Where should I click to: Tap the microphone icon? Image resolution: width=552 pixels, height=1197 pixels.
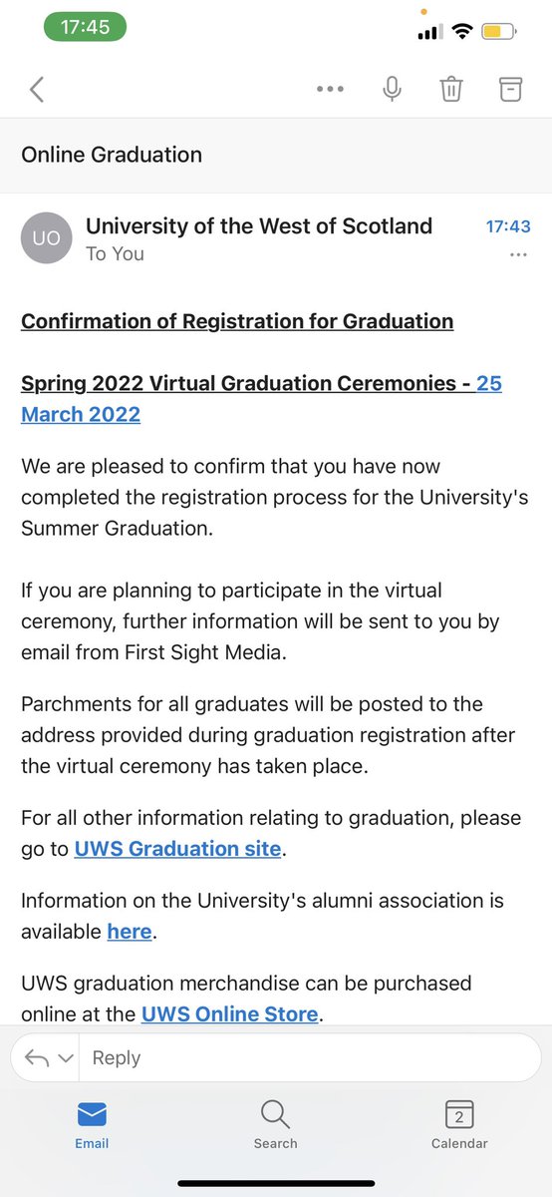tap(392, 89)
